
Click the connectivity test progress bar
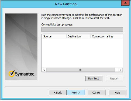tap(82, 29)
